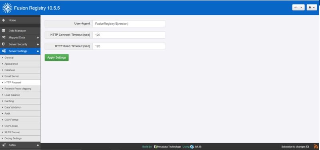Expand the Mapped Data menu arrow
The height and width of the screenshot is (150, 320).
point(38,37)
